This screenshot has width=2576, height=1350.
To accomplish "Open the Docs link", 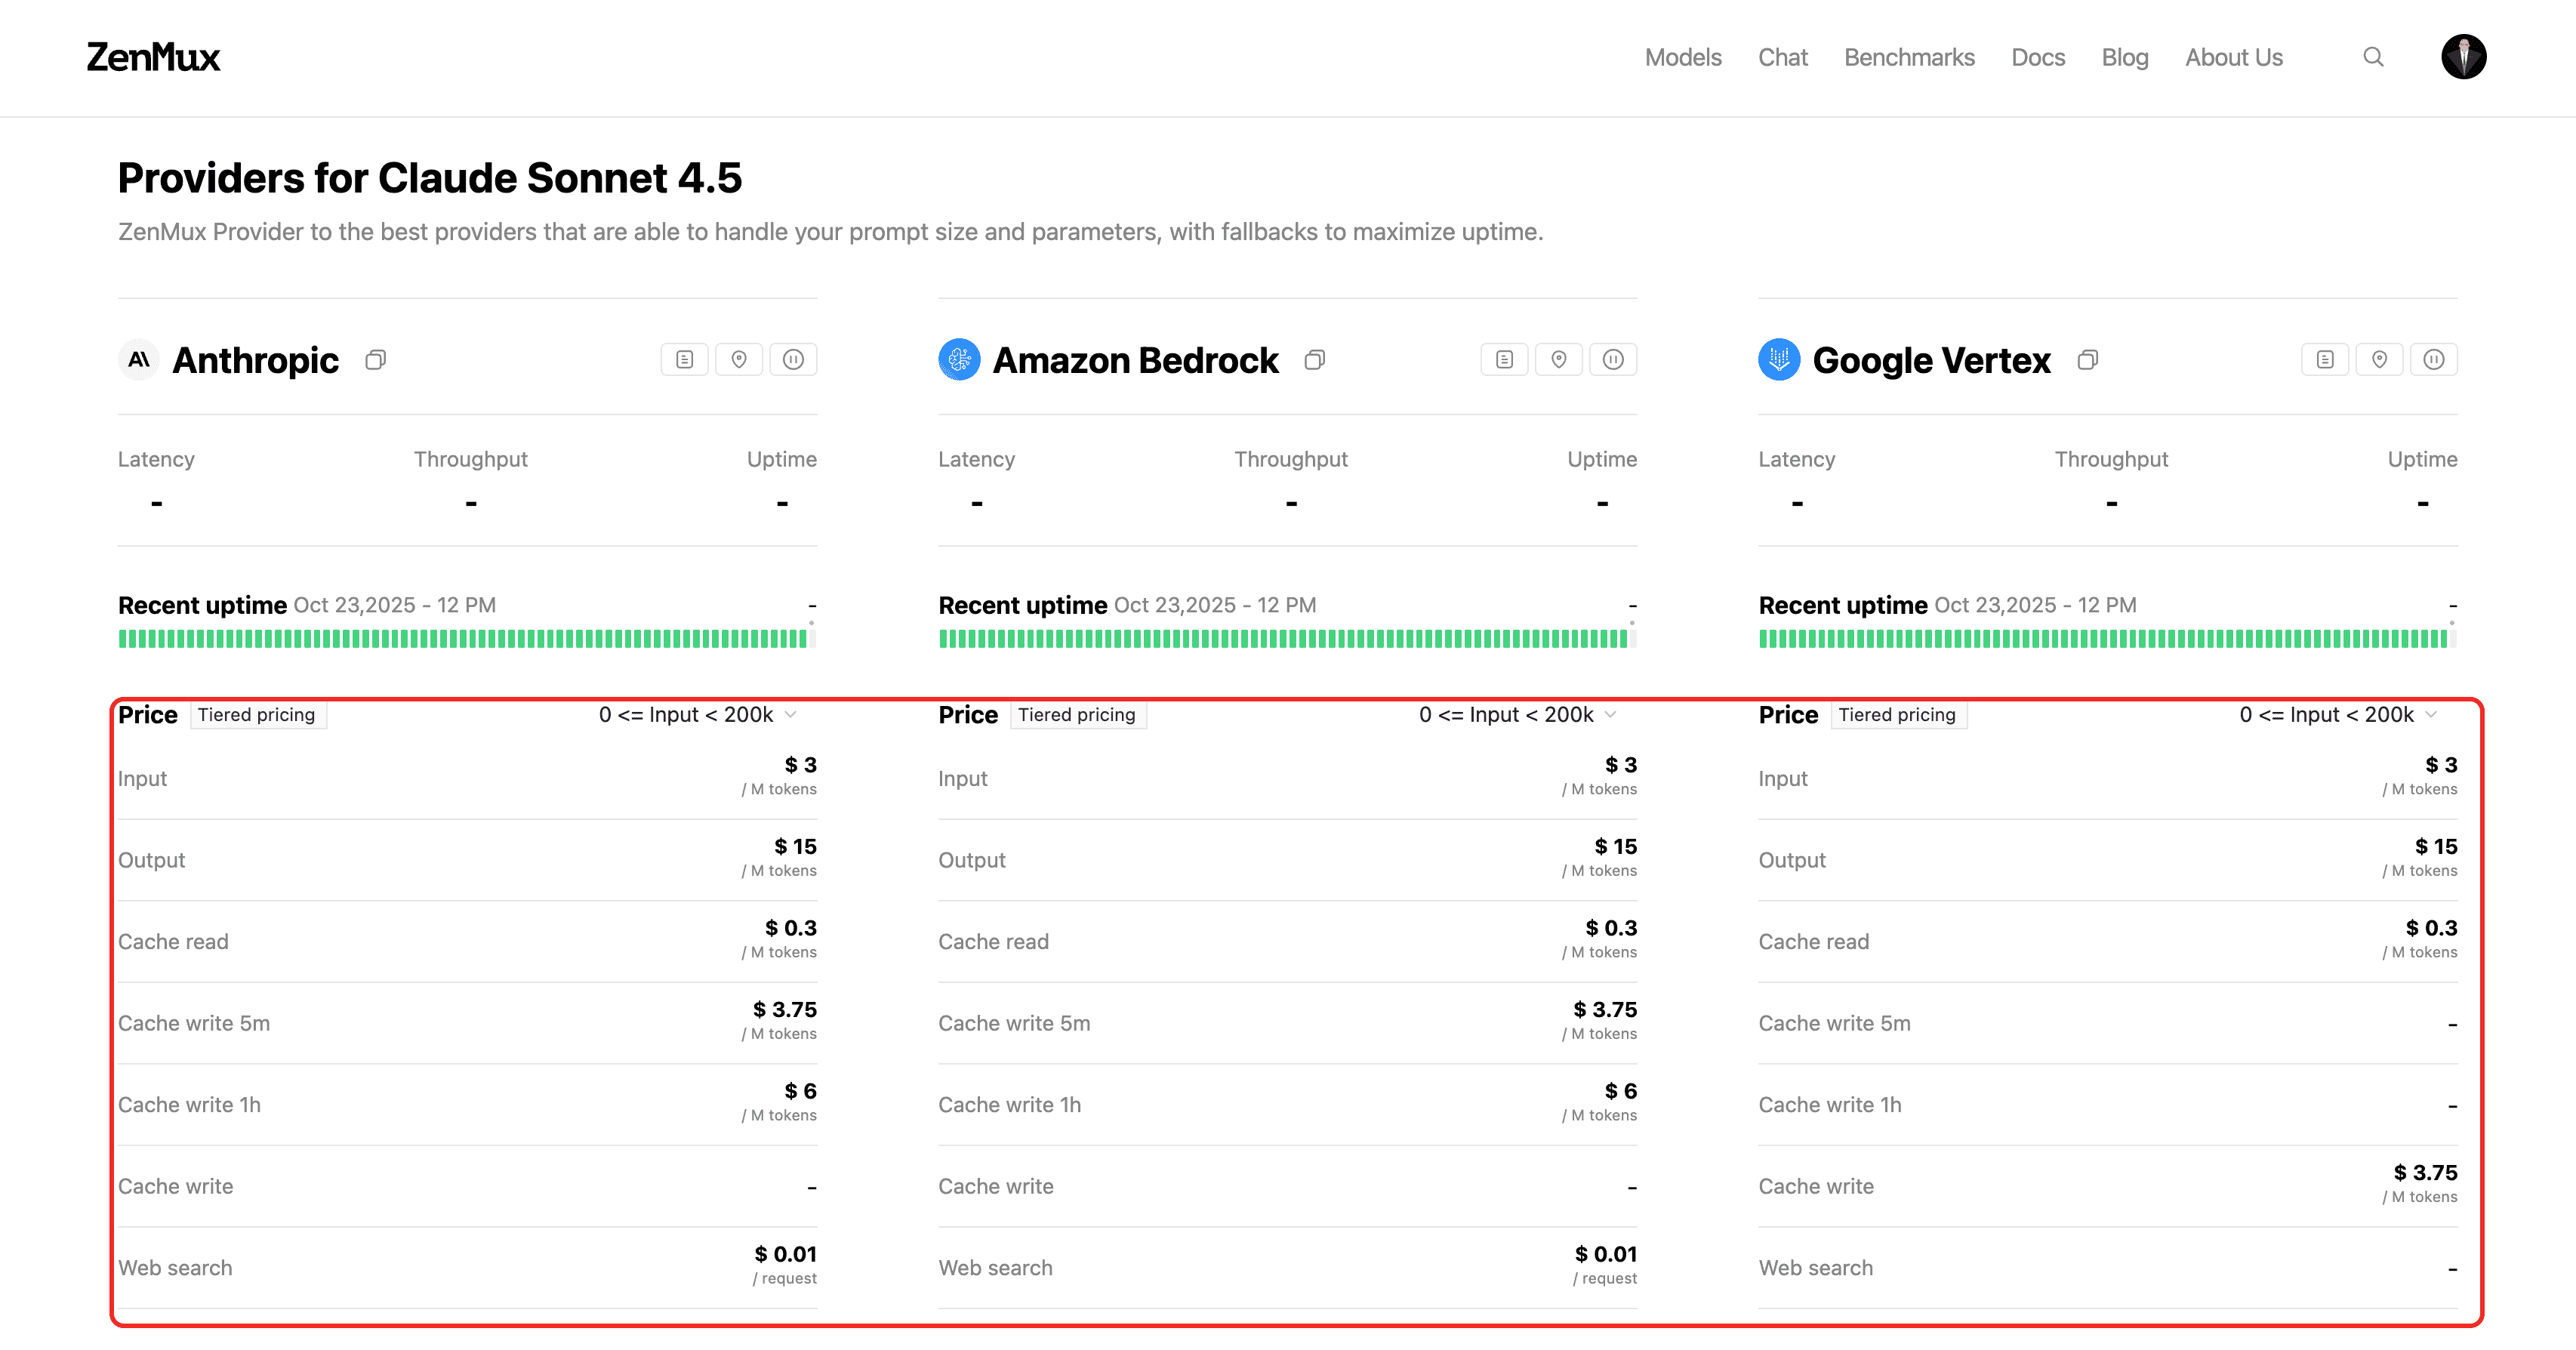I will (x=2038, y=58).
